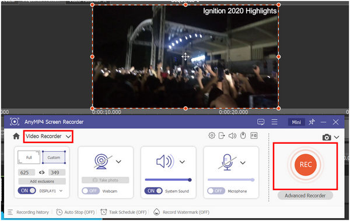Click timeline marker 0:00:10.000

click(107, 112)
